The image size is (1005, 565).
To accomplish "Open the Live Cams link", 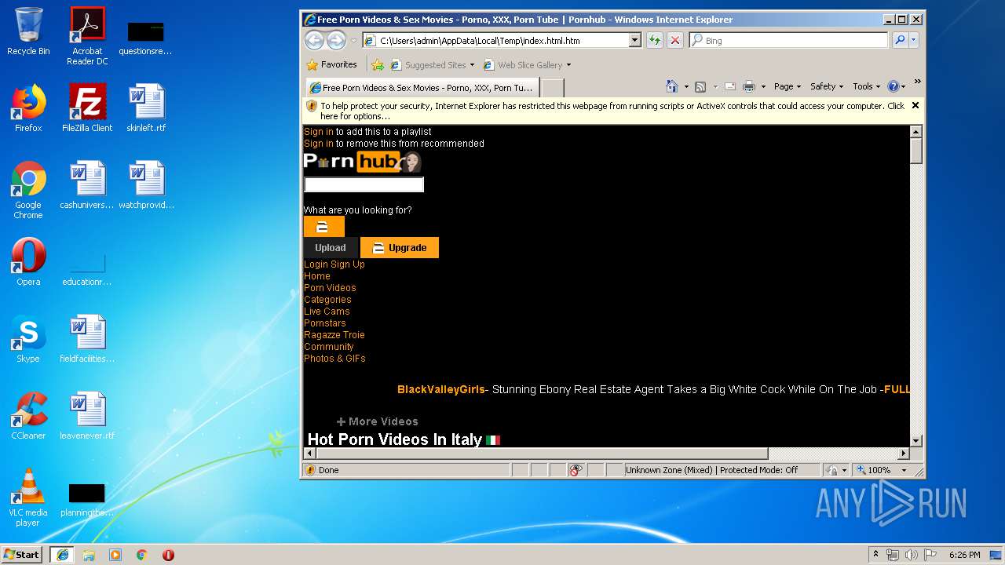I will point(327,312).
